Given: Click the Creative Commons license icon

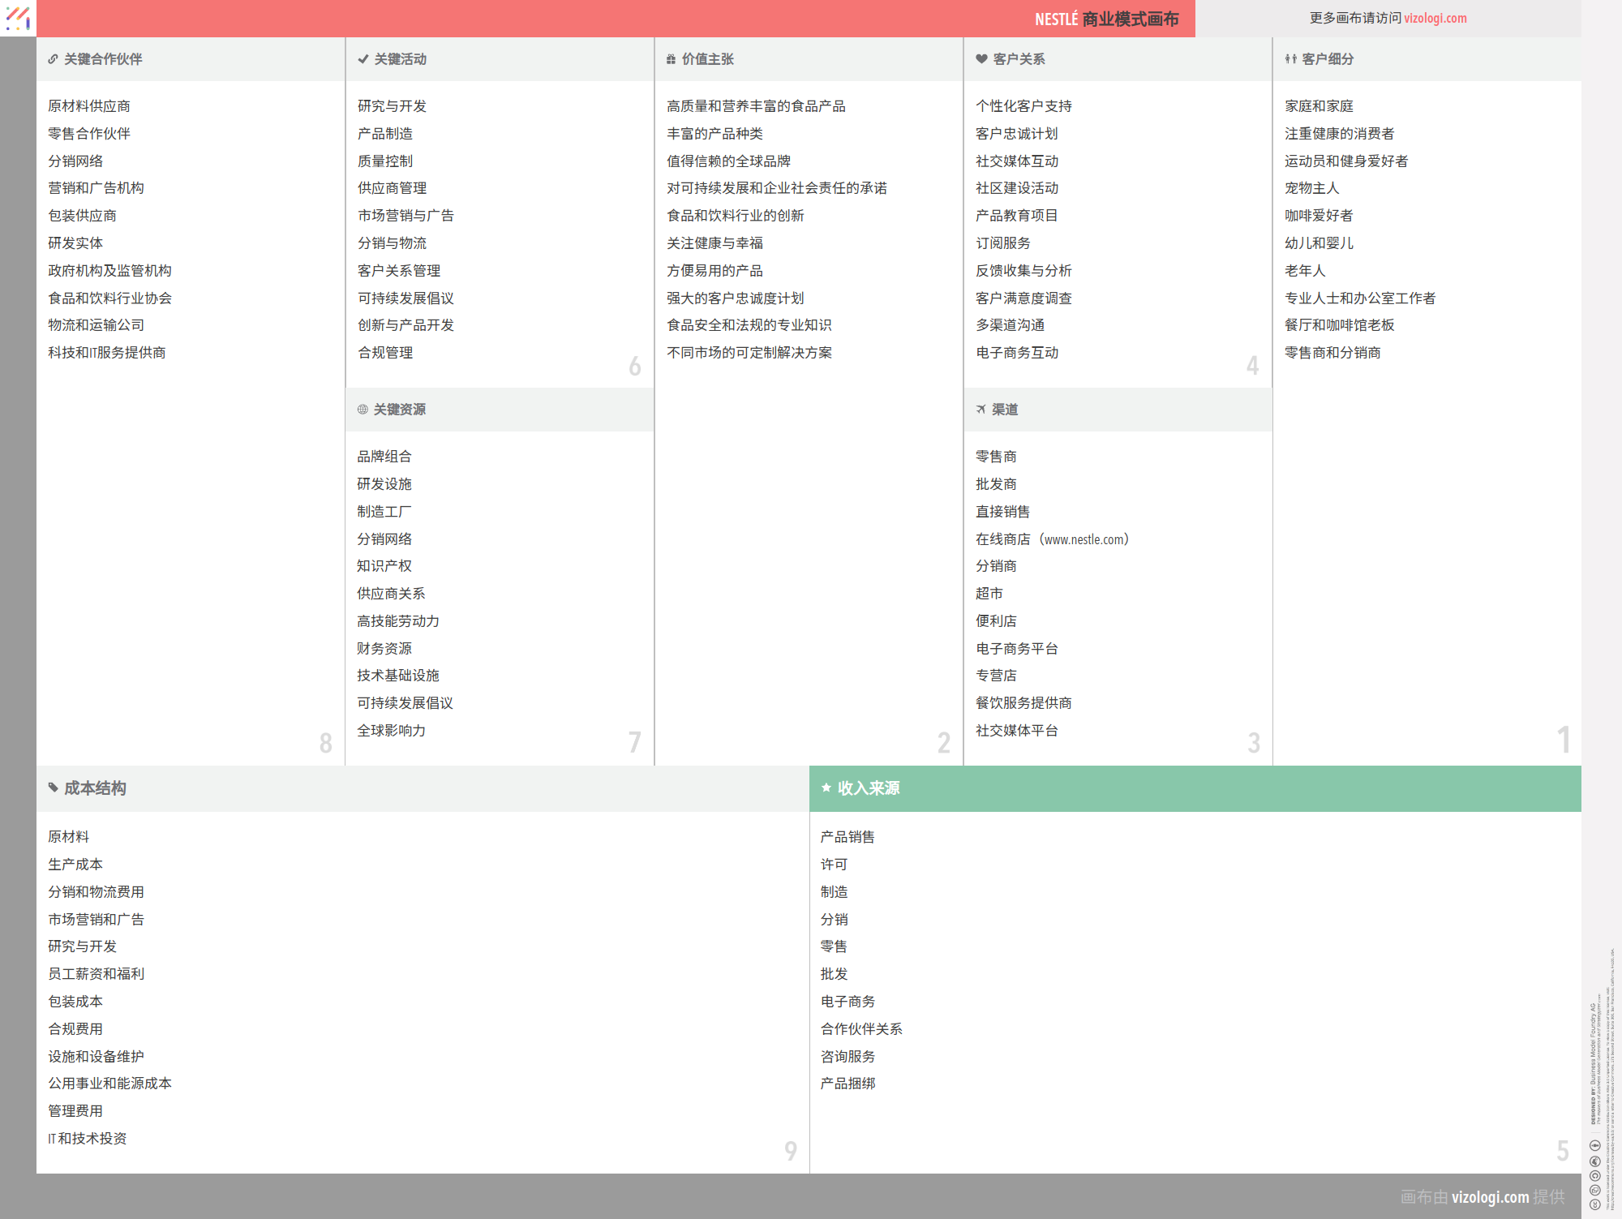Looking at the screenshot, I should [1594, 1204].
